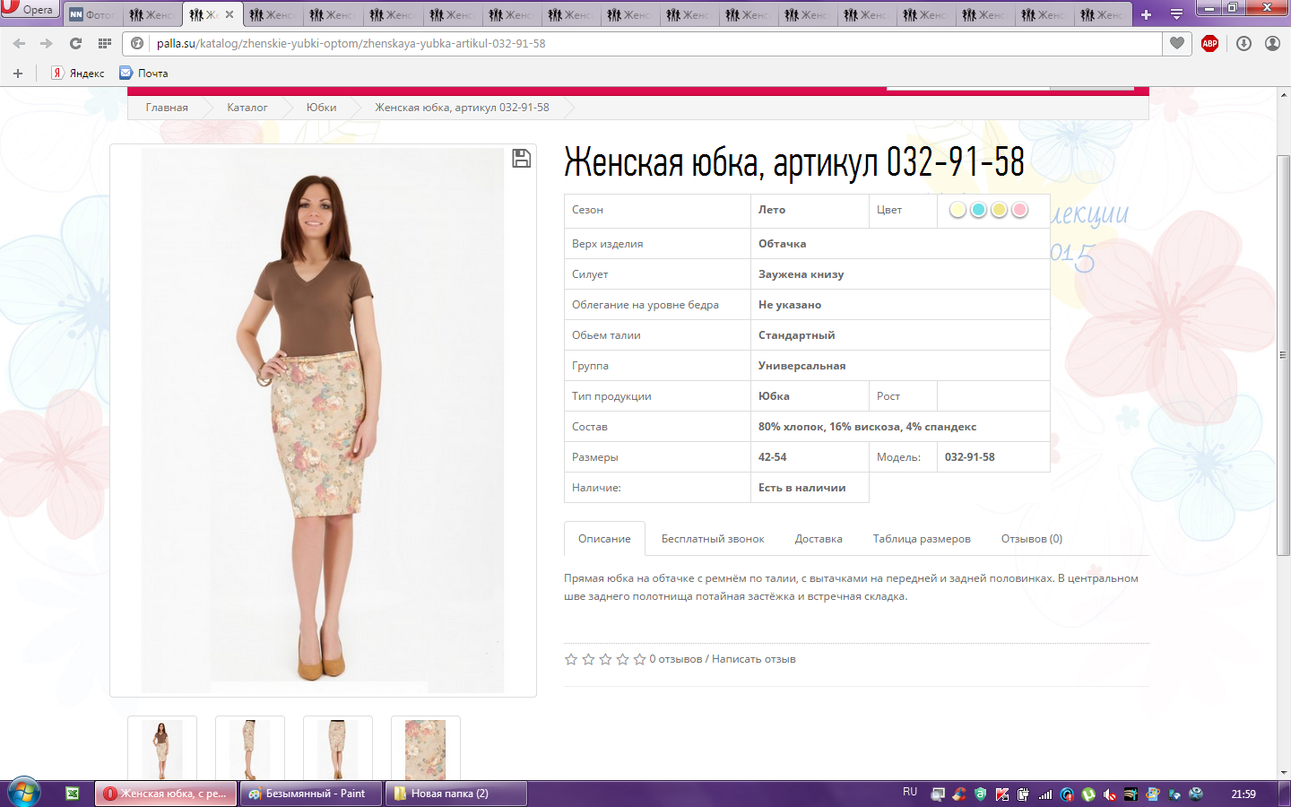
Task: Open the tab menu stacked-lines icon
Action: click(x=1176, y=14)
